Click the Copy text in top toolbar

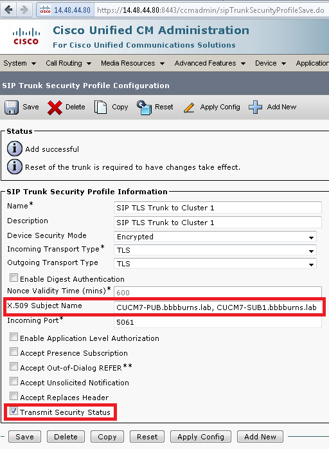coord(120,107)
